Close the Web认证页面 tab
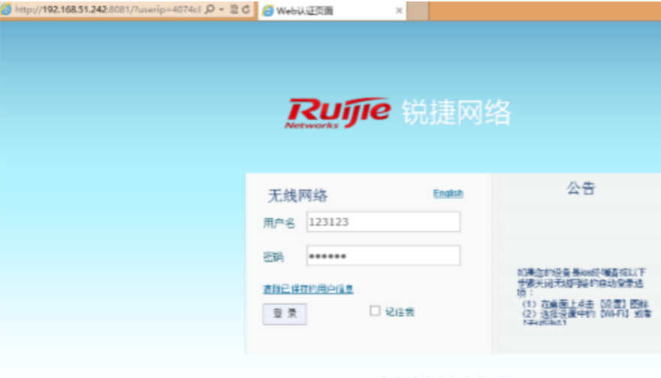This screenshot has width=661, height=378. coord(399,11)
